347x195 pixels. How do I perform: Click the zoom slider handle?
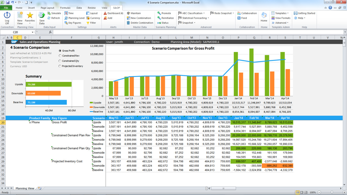[x=332, y=193]
